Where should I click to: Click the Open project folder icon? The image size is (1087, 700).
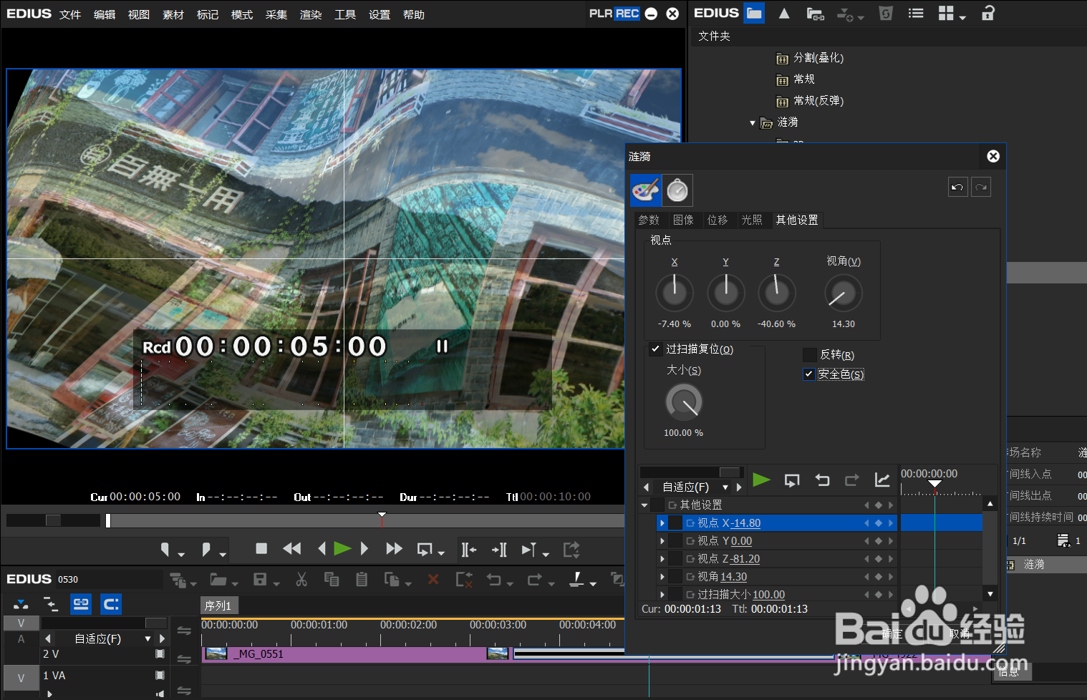pyautogui.click(x=218, y=579)
